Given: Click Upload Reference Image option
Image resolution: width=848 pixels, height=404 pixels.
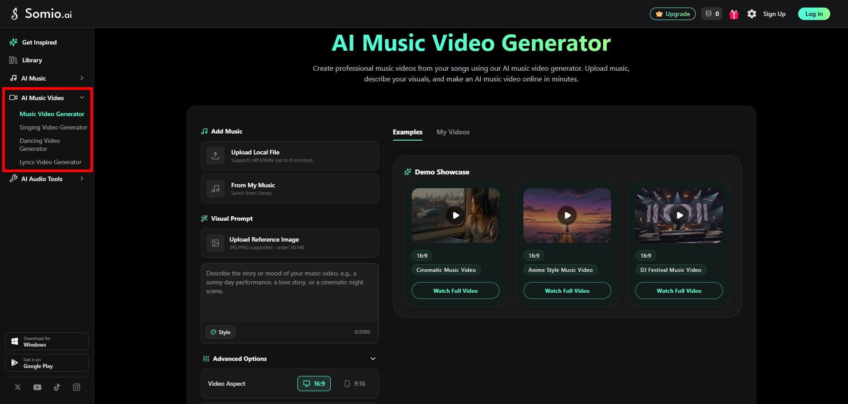Looking at the screenshot, I should (x=290, y=243).
